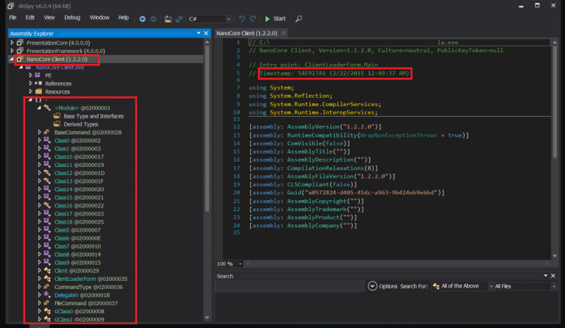This screenshot has height=328, width=565.
Task: Open the File menu
Action: (x=13, y=17)
